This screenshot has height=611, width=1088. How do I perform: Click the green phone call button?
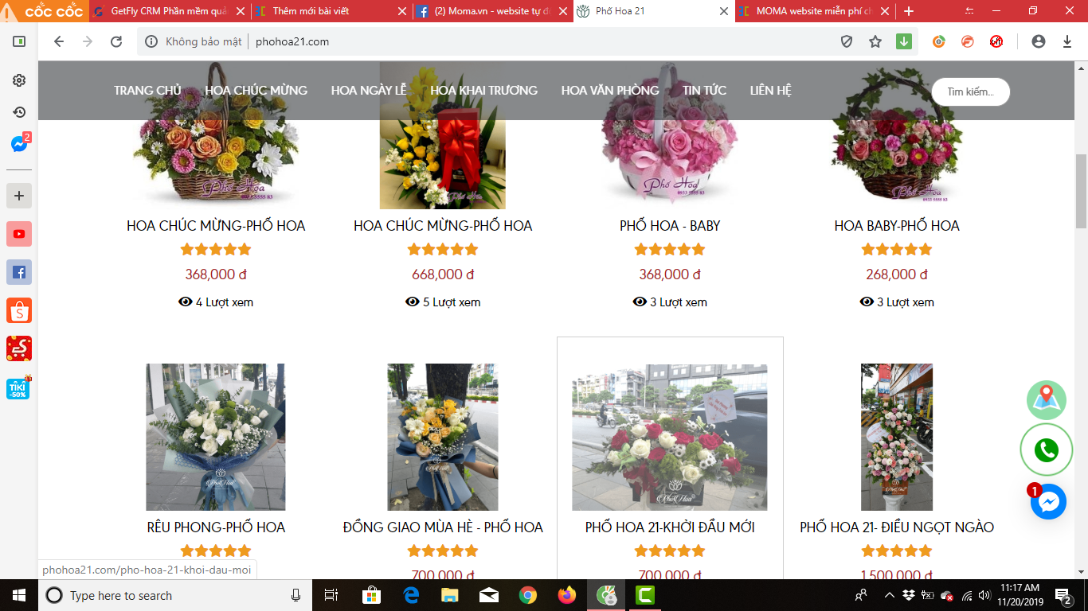click(1046, 450)
